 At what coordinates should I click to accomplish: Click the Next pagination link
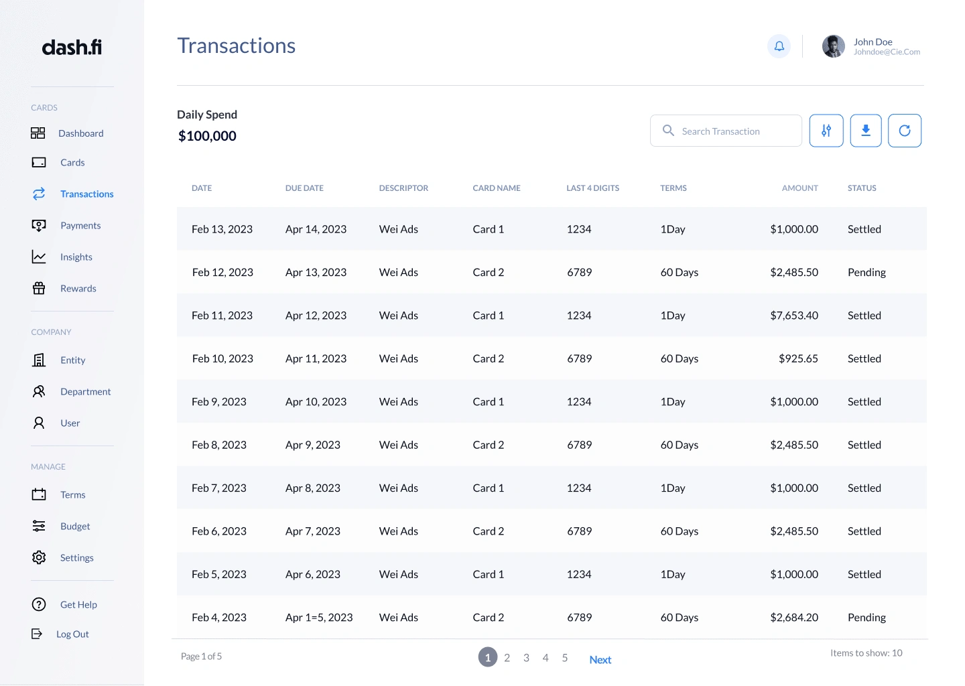[600, 660]
